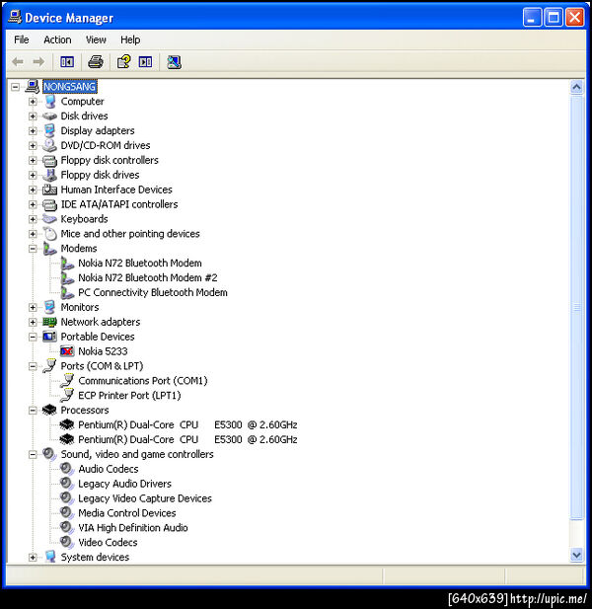The image size is (592, 609).
Task: Click the Nokia N72 Bluetooth Modem #2 icon
Action: pos(67,278)
